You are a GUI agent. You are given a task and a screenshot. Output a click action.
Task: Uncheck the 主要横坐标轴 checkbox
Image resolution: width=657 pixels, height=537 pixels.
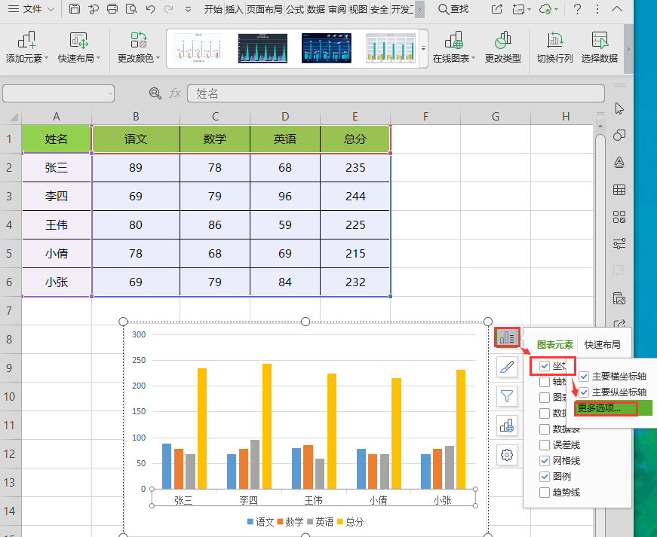tap(584, 377)
